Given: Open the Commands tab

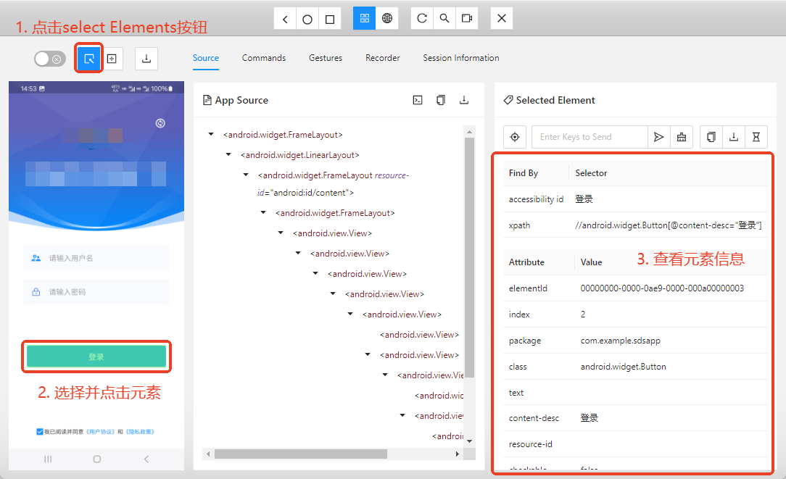Looking at the screenshot, I should pos(264,58).
